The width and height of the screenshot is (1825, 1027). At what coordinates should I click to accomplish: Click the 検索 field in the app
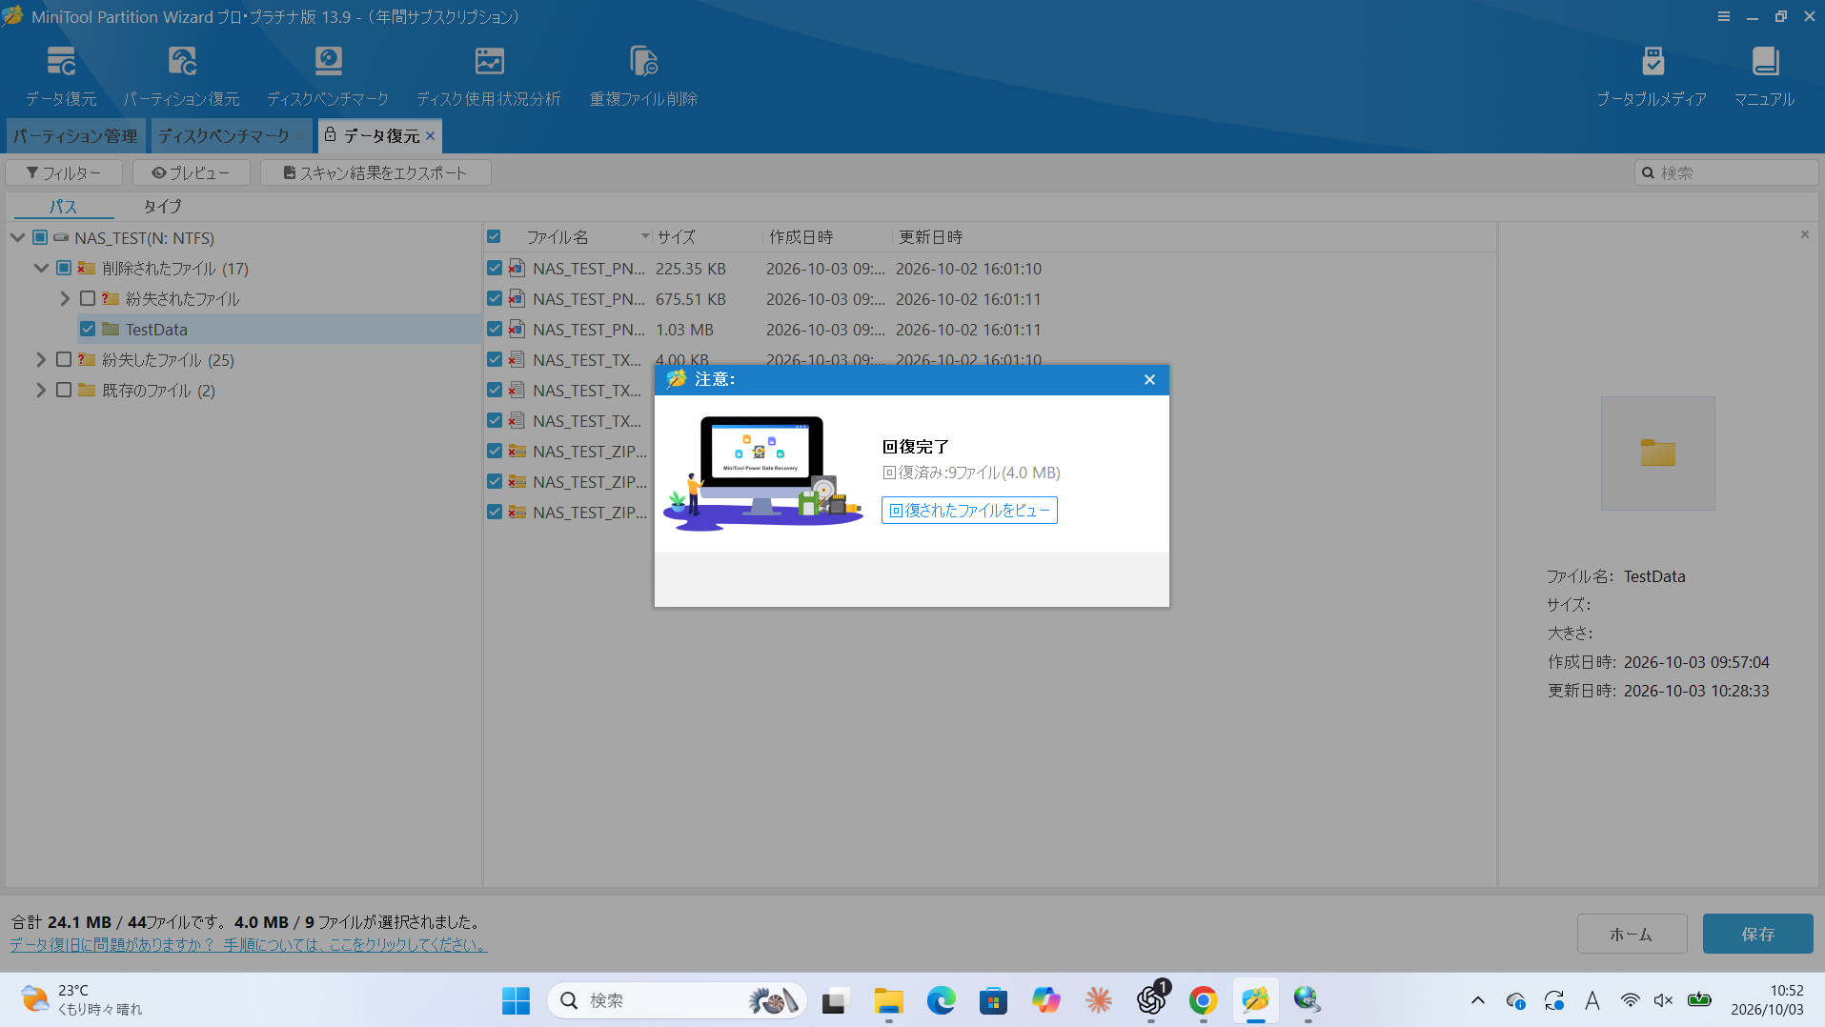coord(1726,172)
